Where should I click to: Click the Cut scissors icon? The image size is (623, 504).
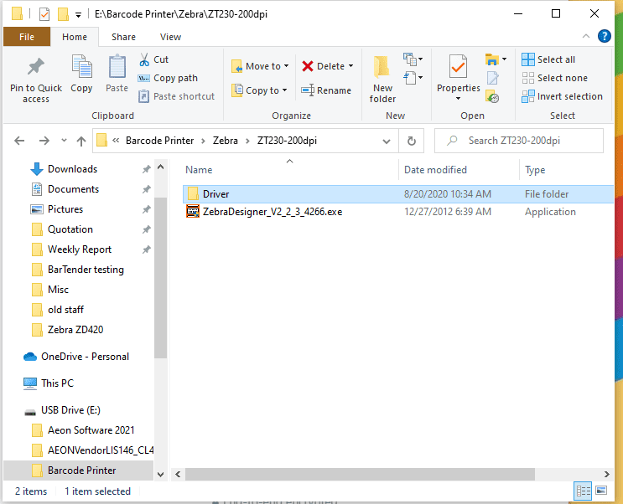tap(144, 59)
